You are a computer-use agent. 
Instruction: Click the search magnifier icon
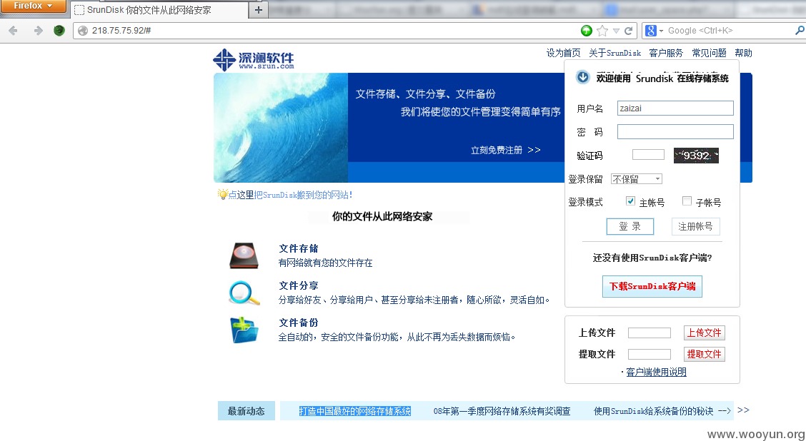pos(800,31)
